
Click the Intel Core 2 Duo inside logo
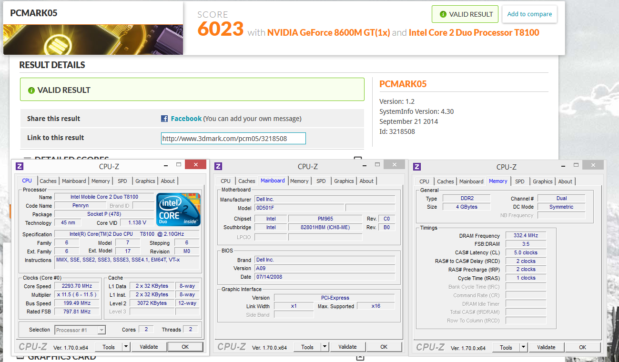click(179, 210)
